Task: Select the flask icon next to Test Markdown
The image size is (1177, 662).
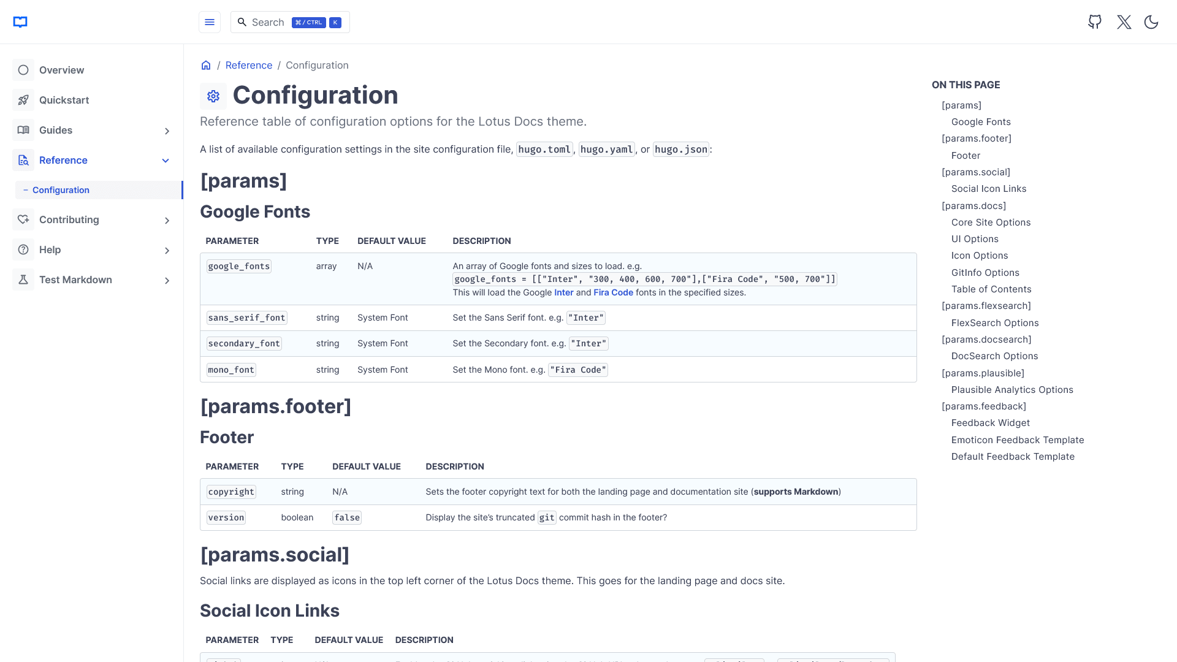Action: pos(23,280)
